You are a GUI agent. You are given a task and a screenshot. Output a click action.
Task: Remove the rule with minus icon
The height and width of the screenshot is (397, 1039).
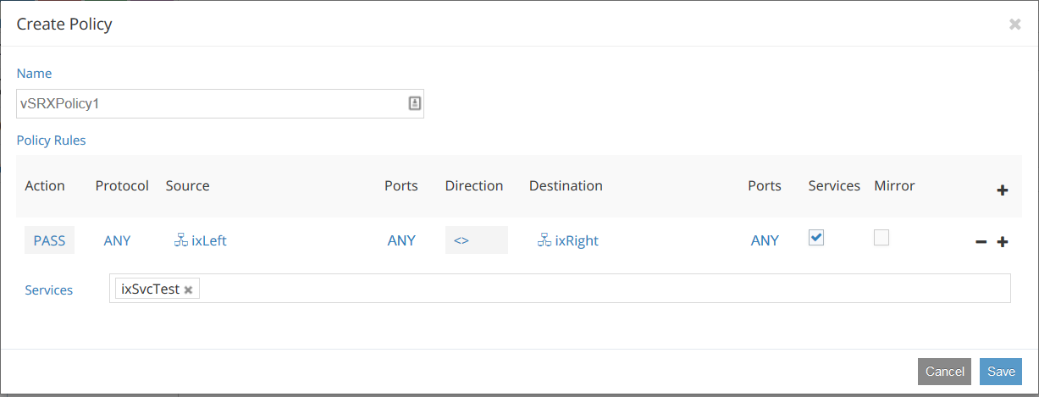(981, 242)
